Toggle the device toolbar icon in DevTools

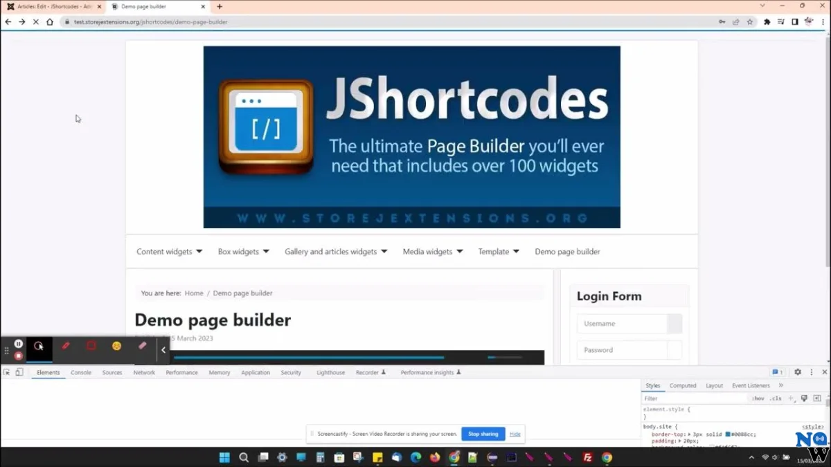(19, 372)
